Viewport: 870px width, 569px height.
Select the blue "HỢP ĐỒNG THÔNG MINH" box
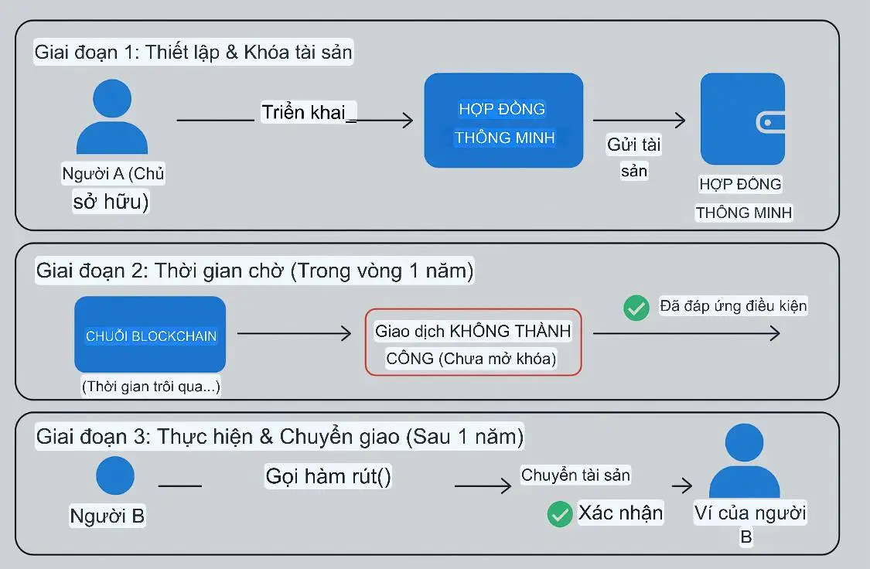503,121
